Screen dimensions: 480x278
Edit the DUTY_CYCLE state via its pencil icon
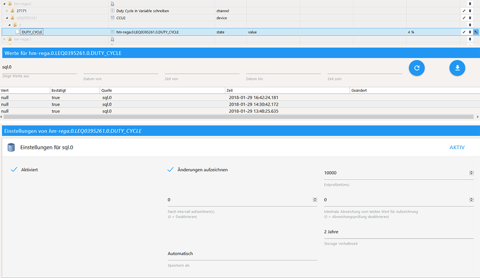tap(464, 32)
